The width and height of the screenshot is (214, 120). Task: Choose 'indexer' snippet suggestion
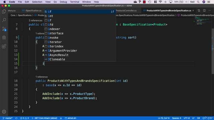tap(80, 29)
